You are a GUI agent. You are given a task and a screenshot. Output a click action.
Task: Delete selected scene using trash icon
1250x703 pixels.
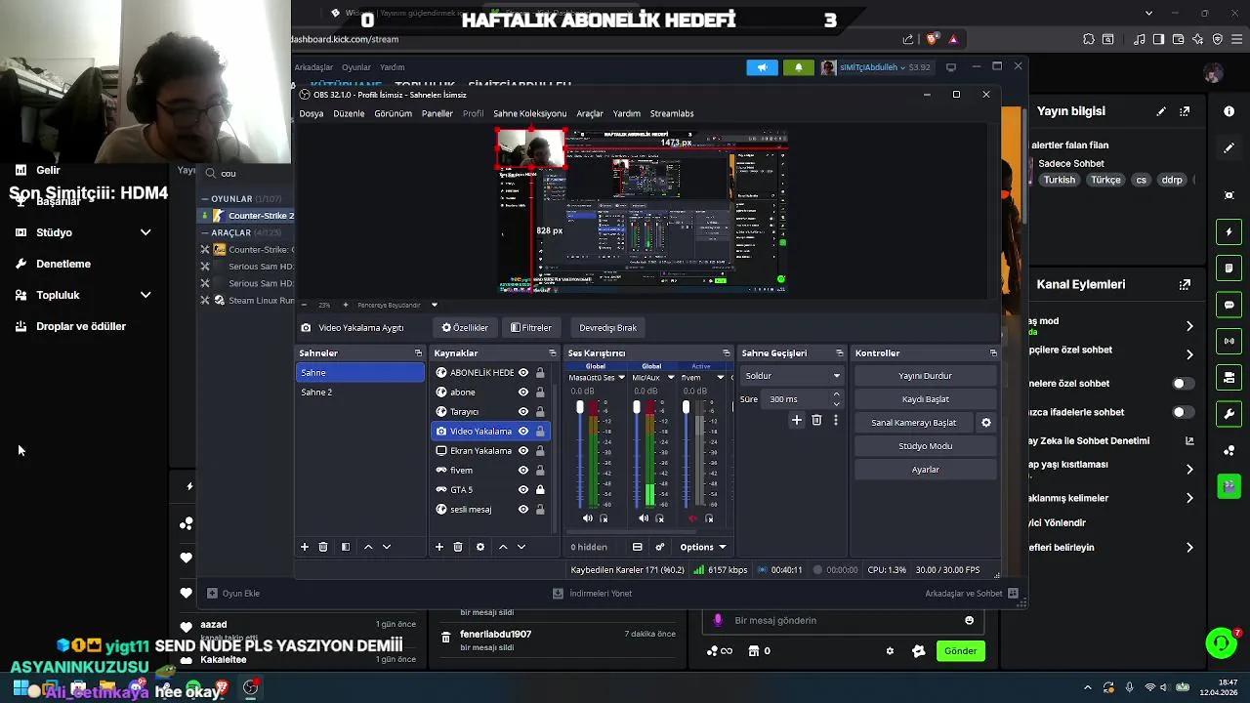(x=323, y=547)
